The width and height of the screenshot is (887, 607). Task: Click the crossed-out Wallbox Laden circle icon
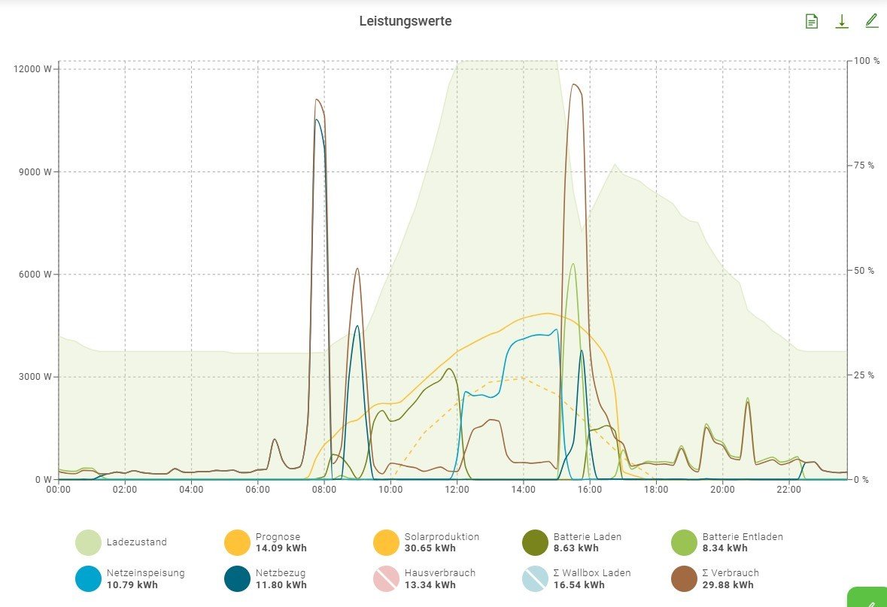point(535,578)
